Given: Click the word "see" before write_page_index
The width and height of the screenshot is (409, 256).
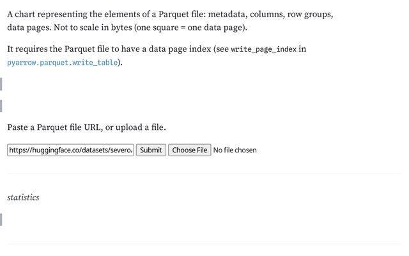Looking at the screenshot, I should pyautogui.click(x=222, y=49).
